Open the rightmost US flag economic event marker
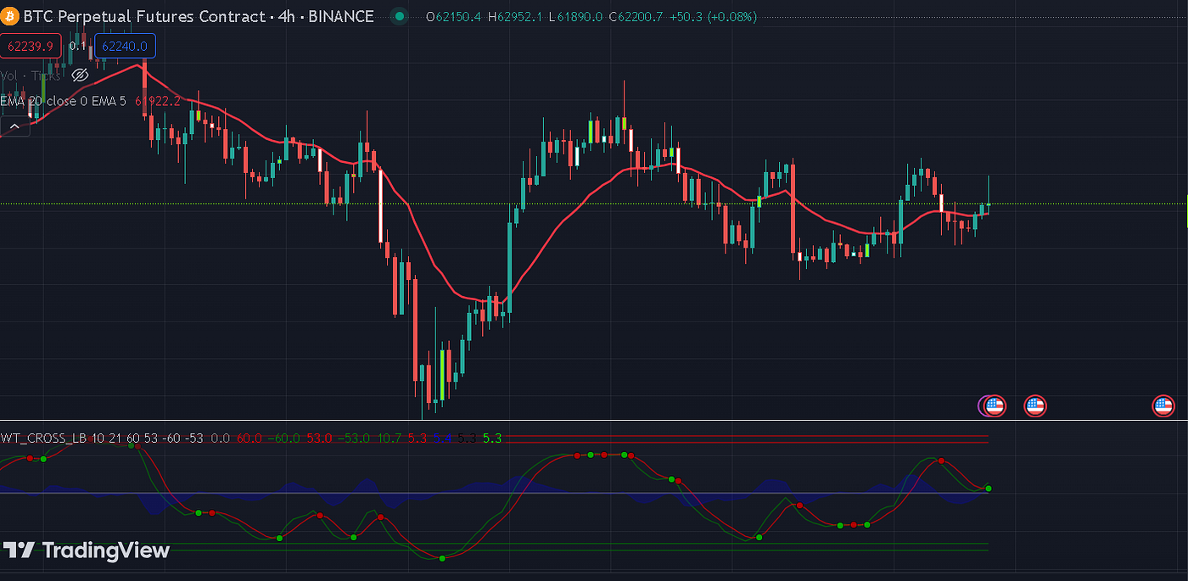Viewport: 1188px width, 581px height. point(1163,405)
